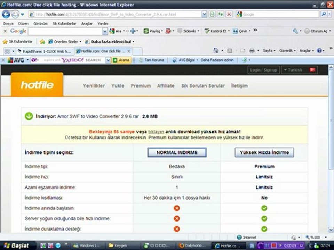
Task: Click the Quick Tabs grid icon
Action: coord(7,51)
